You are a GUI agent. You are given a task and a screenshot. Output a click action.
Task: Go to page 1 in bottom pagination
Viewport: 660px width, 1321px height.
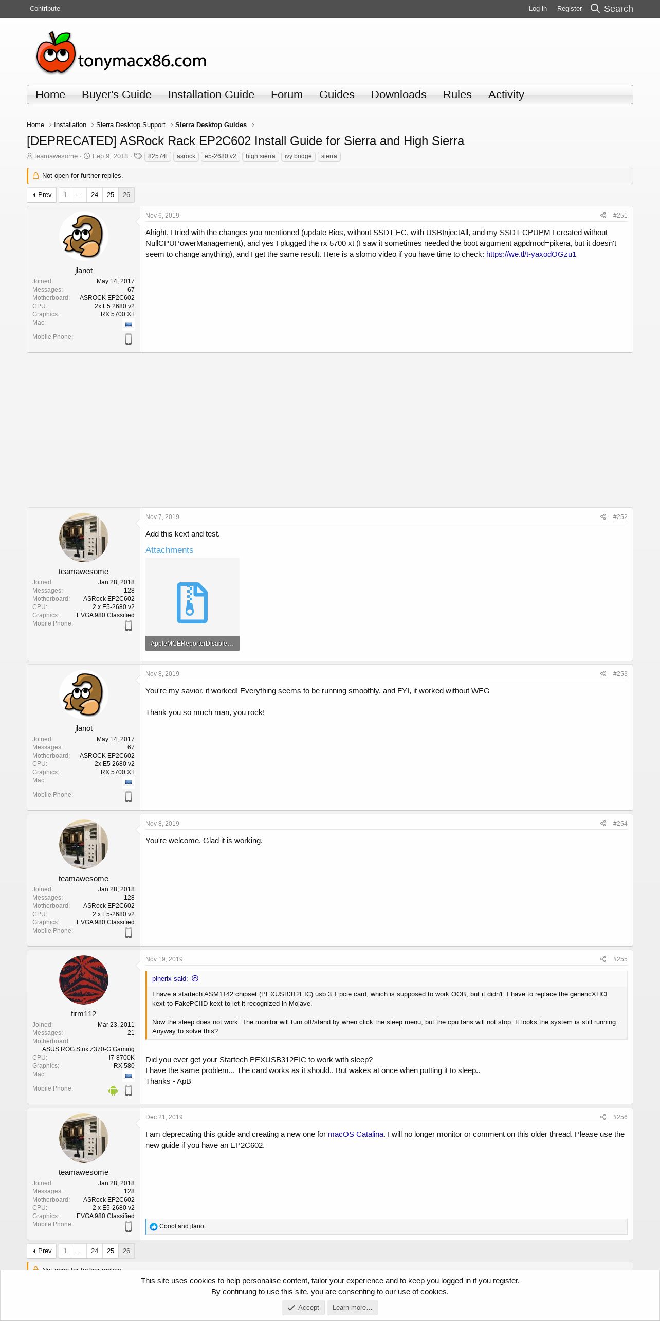(65, 1251)
